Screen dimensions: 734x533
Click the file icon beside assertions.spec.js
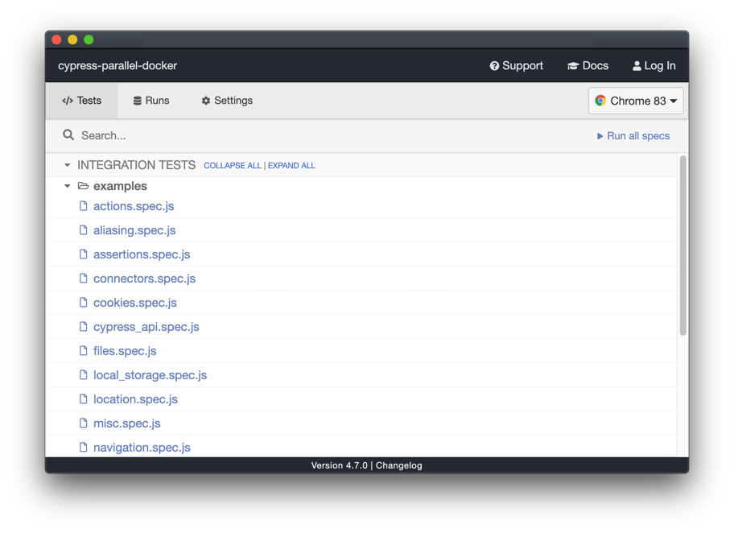(x=84, y=254)
